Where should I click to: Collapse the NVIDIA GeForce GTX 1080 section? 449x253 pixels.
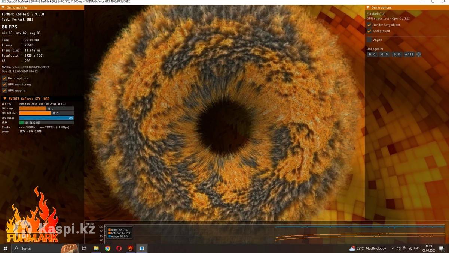point(4,99)
